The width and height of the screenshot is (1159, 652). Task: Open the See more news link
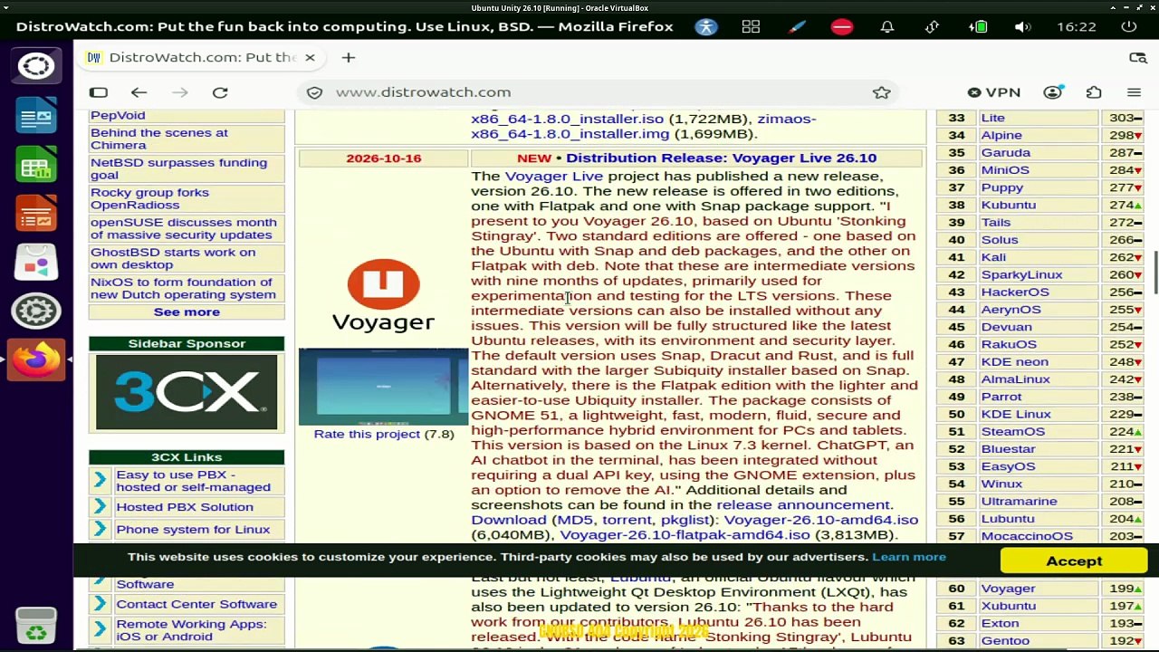187,312
